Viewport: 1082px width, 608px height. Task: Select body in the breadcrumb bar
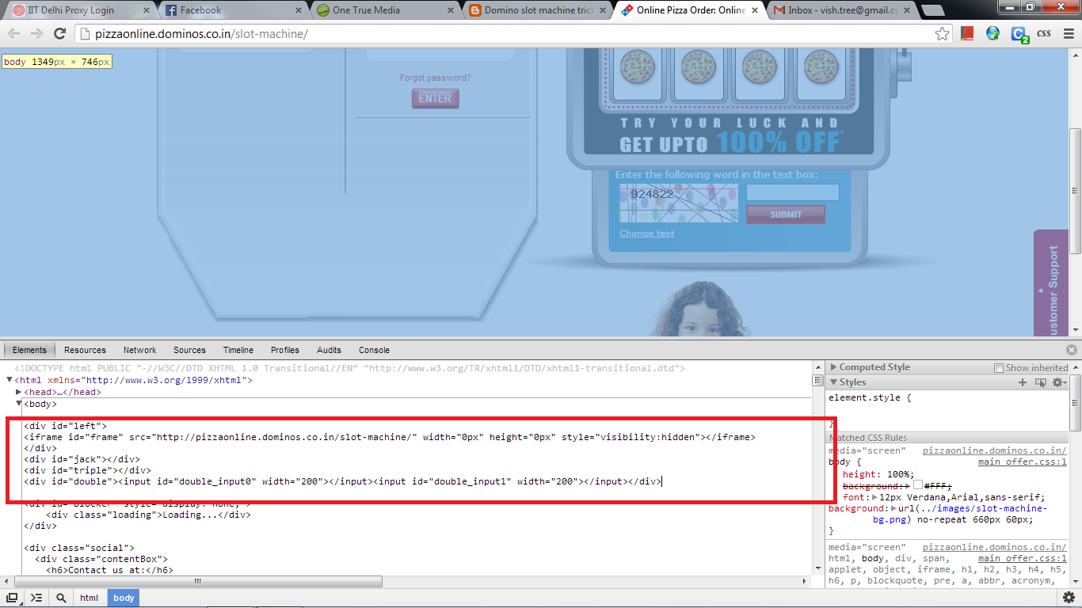(124, 598)
